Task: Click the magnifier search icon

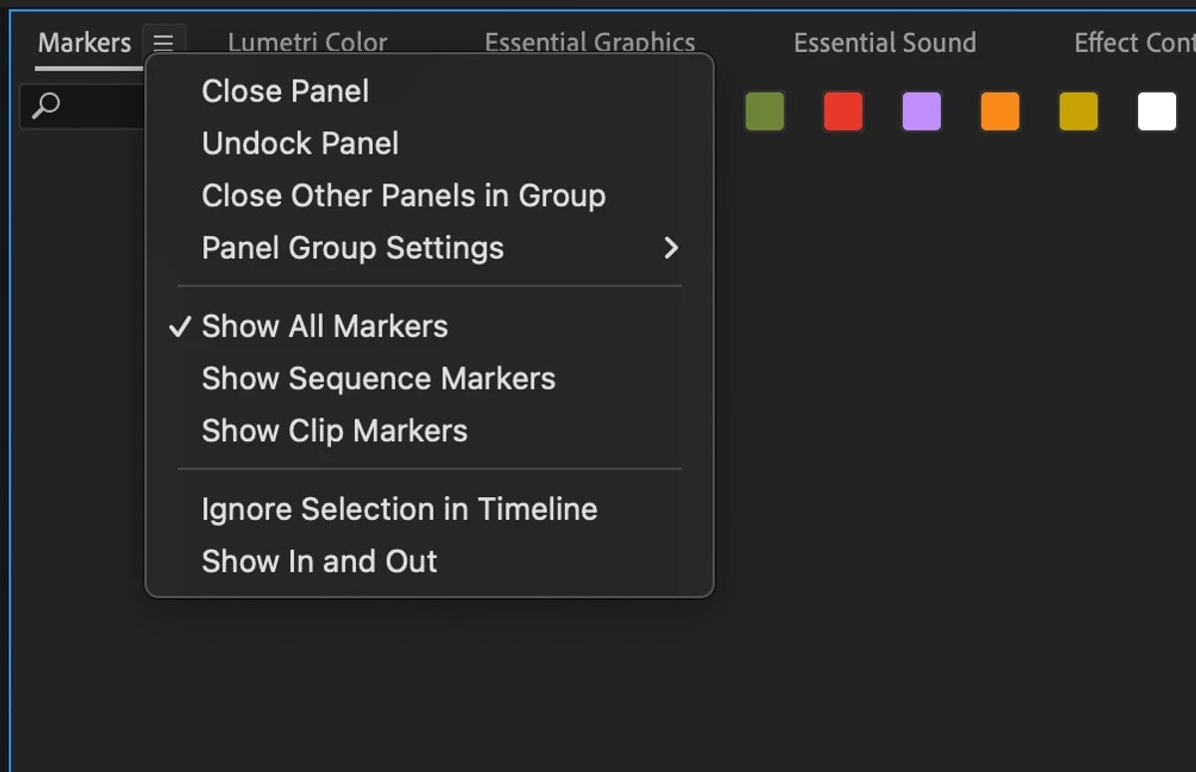Action: (x=46, y=106)
